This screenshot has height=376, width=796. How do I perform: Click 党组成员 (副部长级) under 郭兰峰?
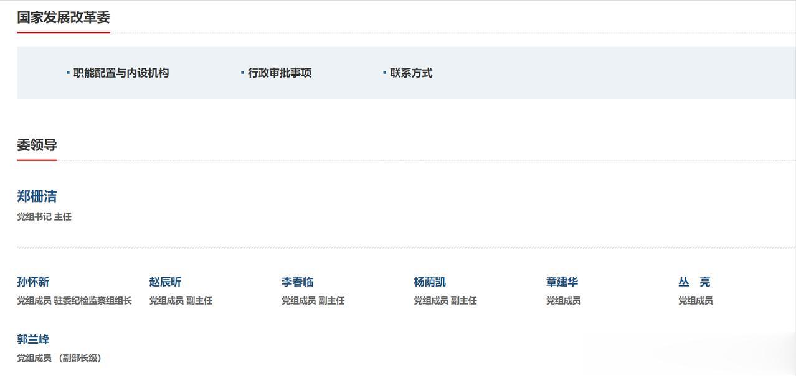(x=60, y=358)
